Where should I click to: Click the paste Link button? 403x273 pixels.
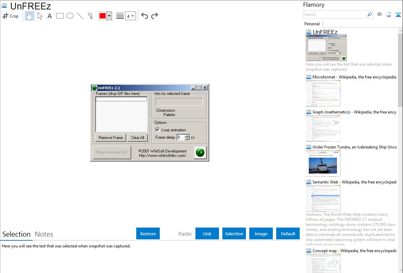(x=207, y=234)
